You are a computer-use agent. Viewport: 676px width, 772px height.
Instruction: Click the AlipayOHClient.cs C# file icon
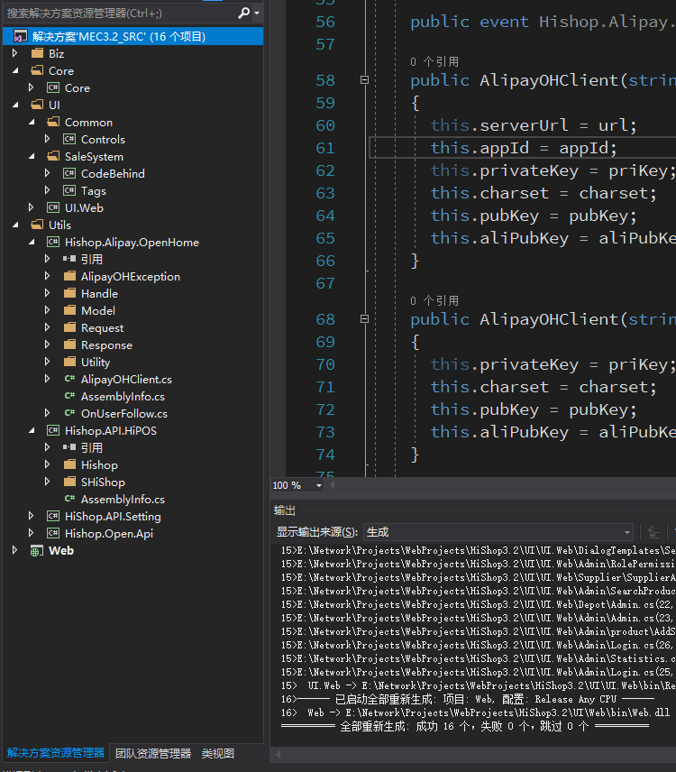(69, 379)
